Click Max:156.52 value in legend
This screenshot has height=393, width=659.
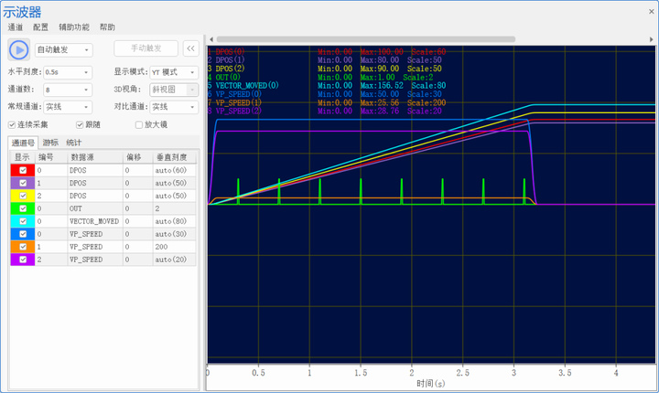[382, 86]
